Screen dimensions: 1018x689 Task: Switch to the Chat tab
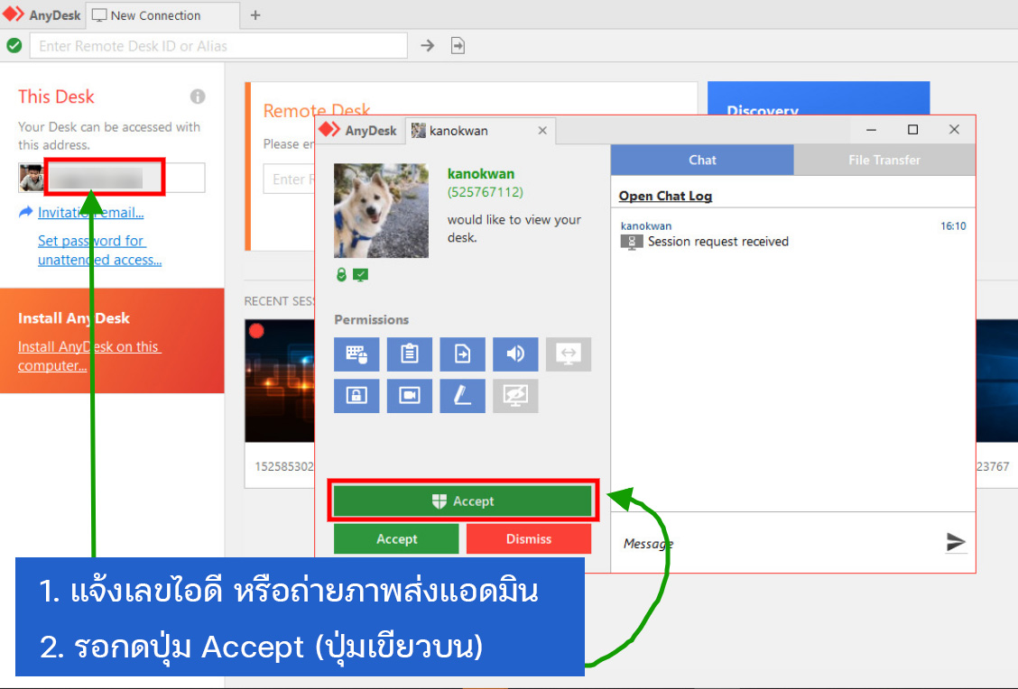(x=702, y=160)
